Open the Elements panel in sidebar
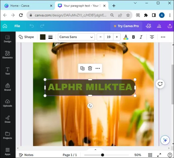The width and height of the screenshot is (174, 158). click(x=8, y=54)
